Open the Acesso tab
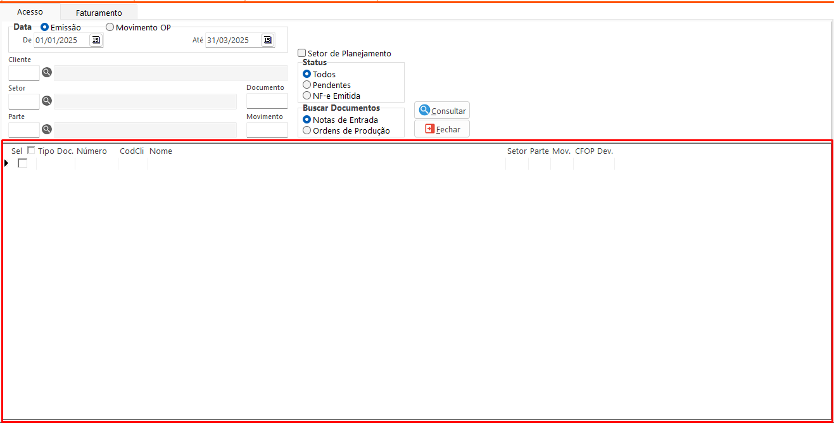 [x=30, y=12]
